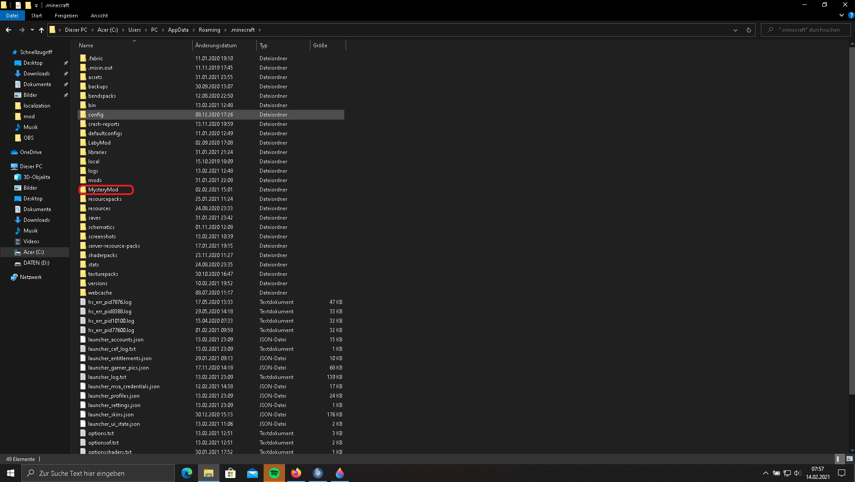Viewport: 855px width, 482px height.
Task: Click the Roaming breadcrumb segment
Action: coord(209,30)
